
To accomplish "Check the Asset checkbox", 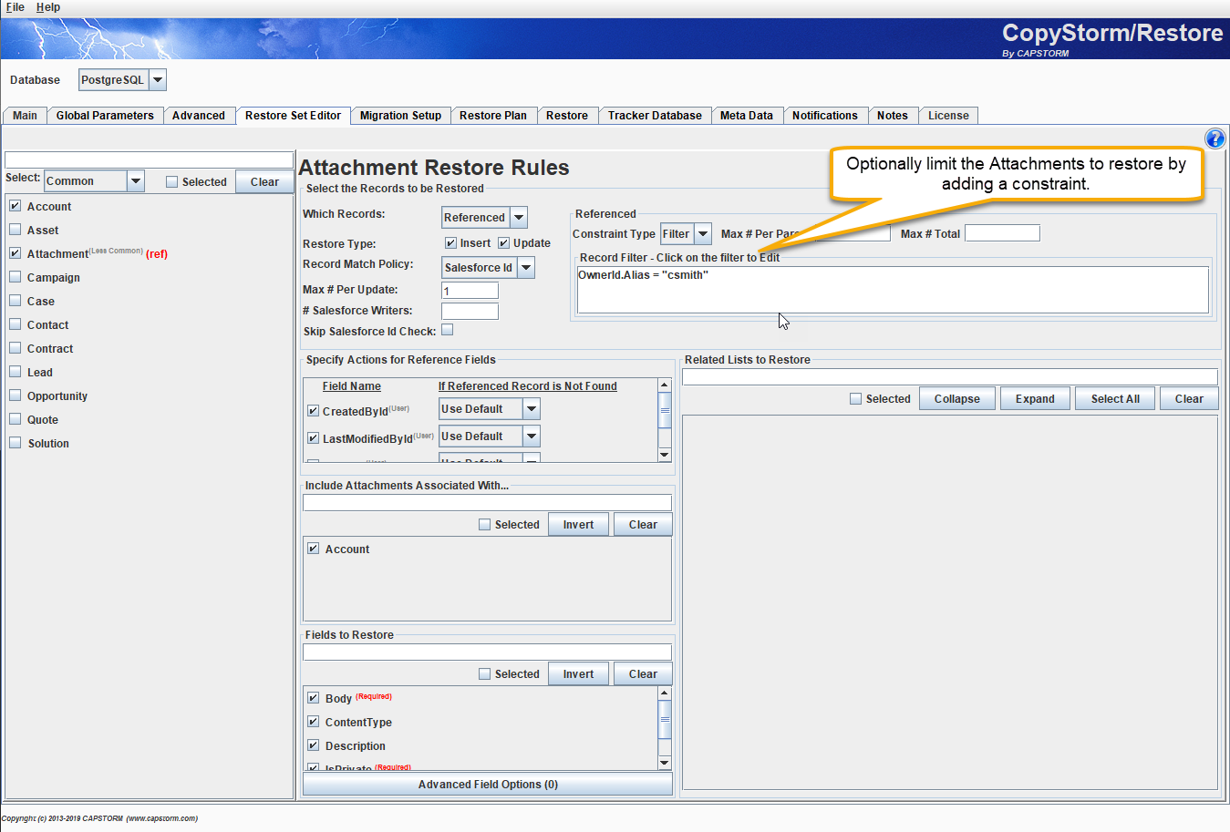I will (15, 230).
